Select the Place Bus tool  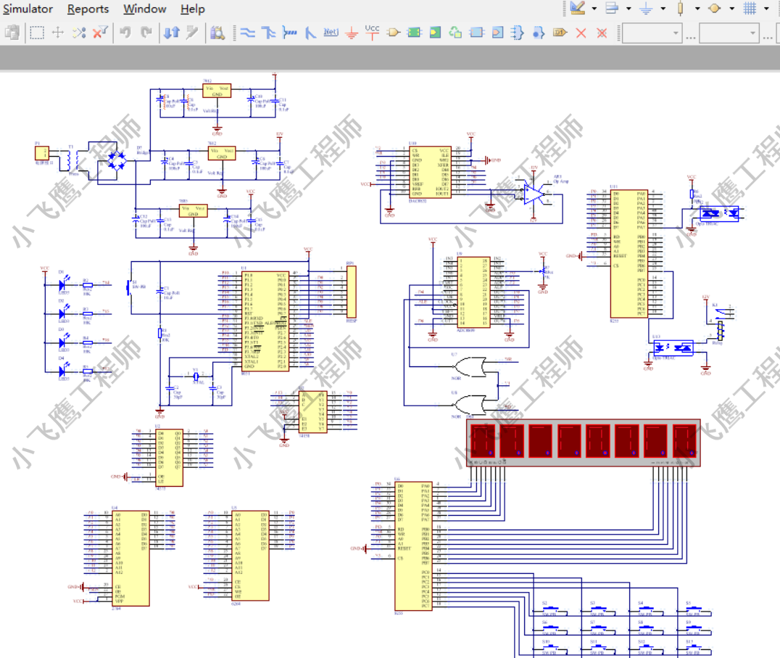pos(269,33)
